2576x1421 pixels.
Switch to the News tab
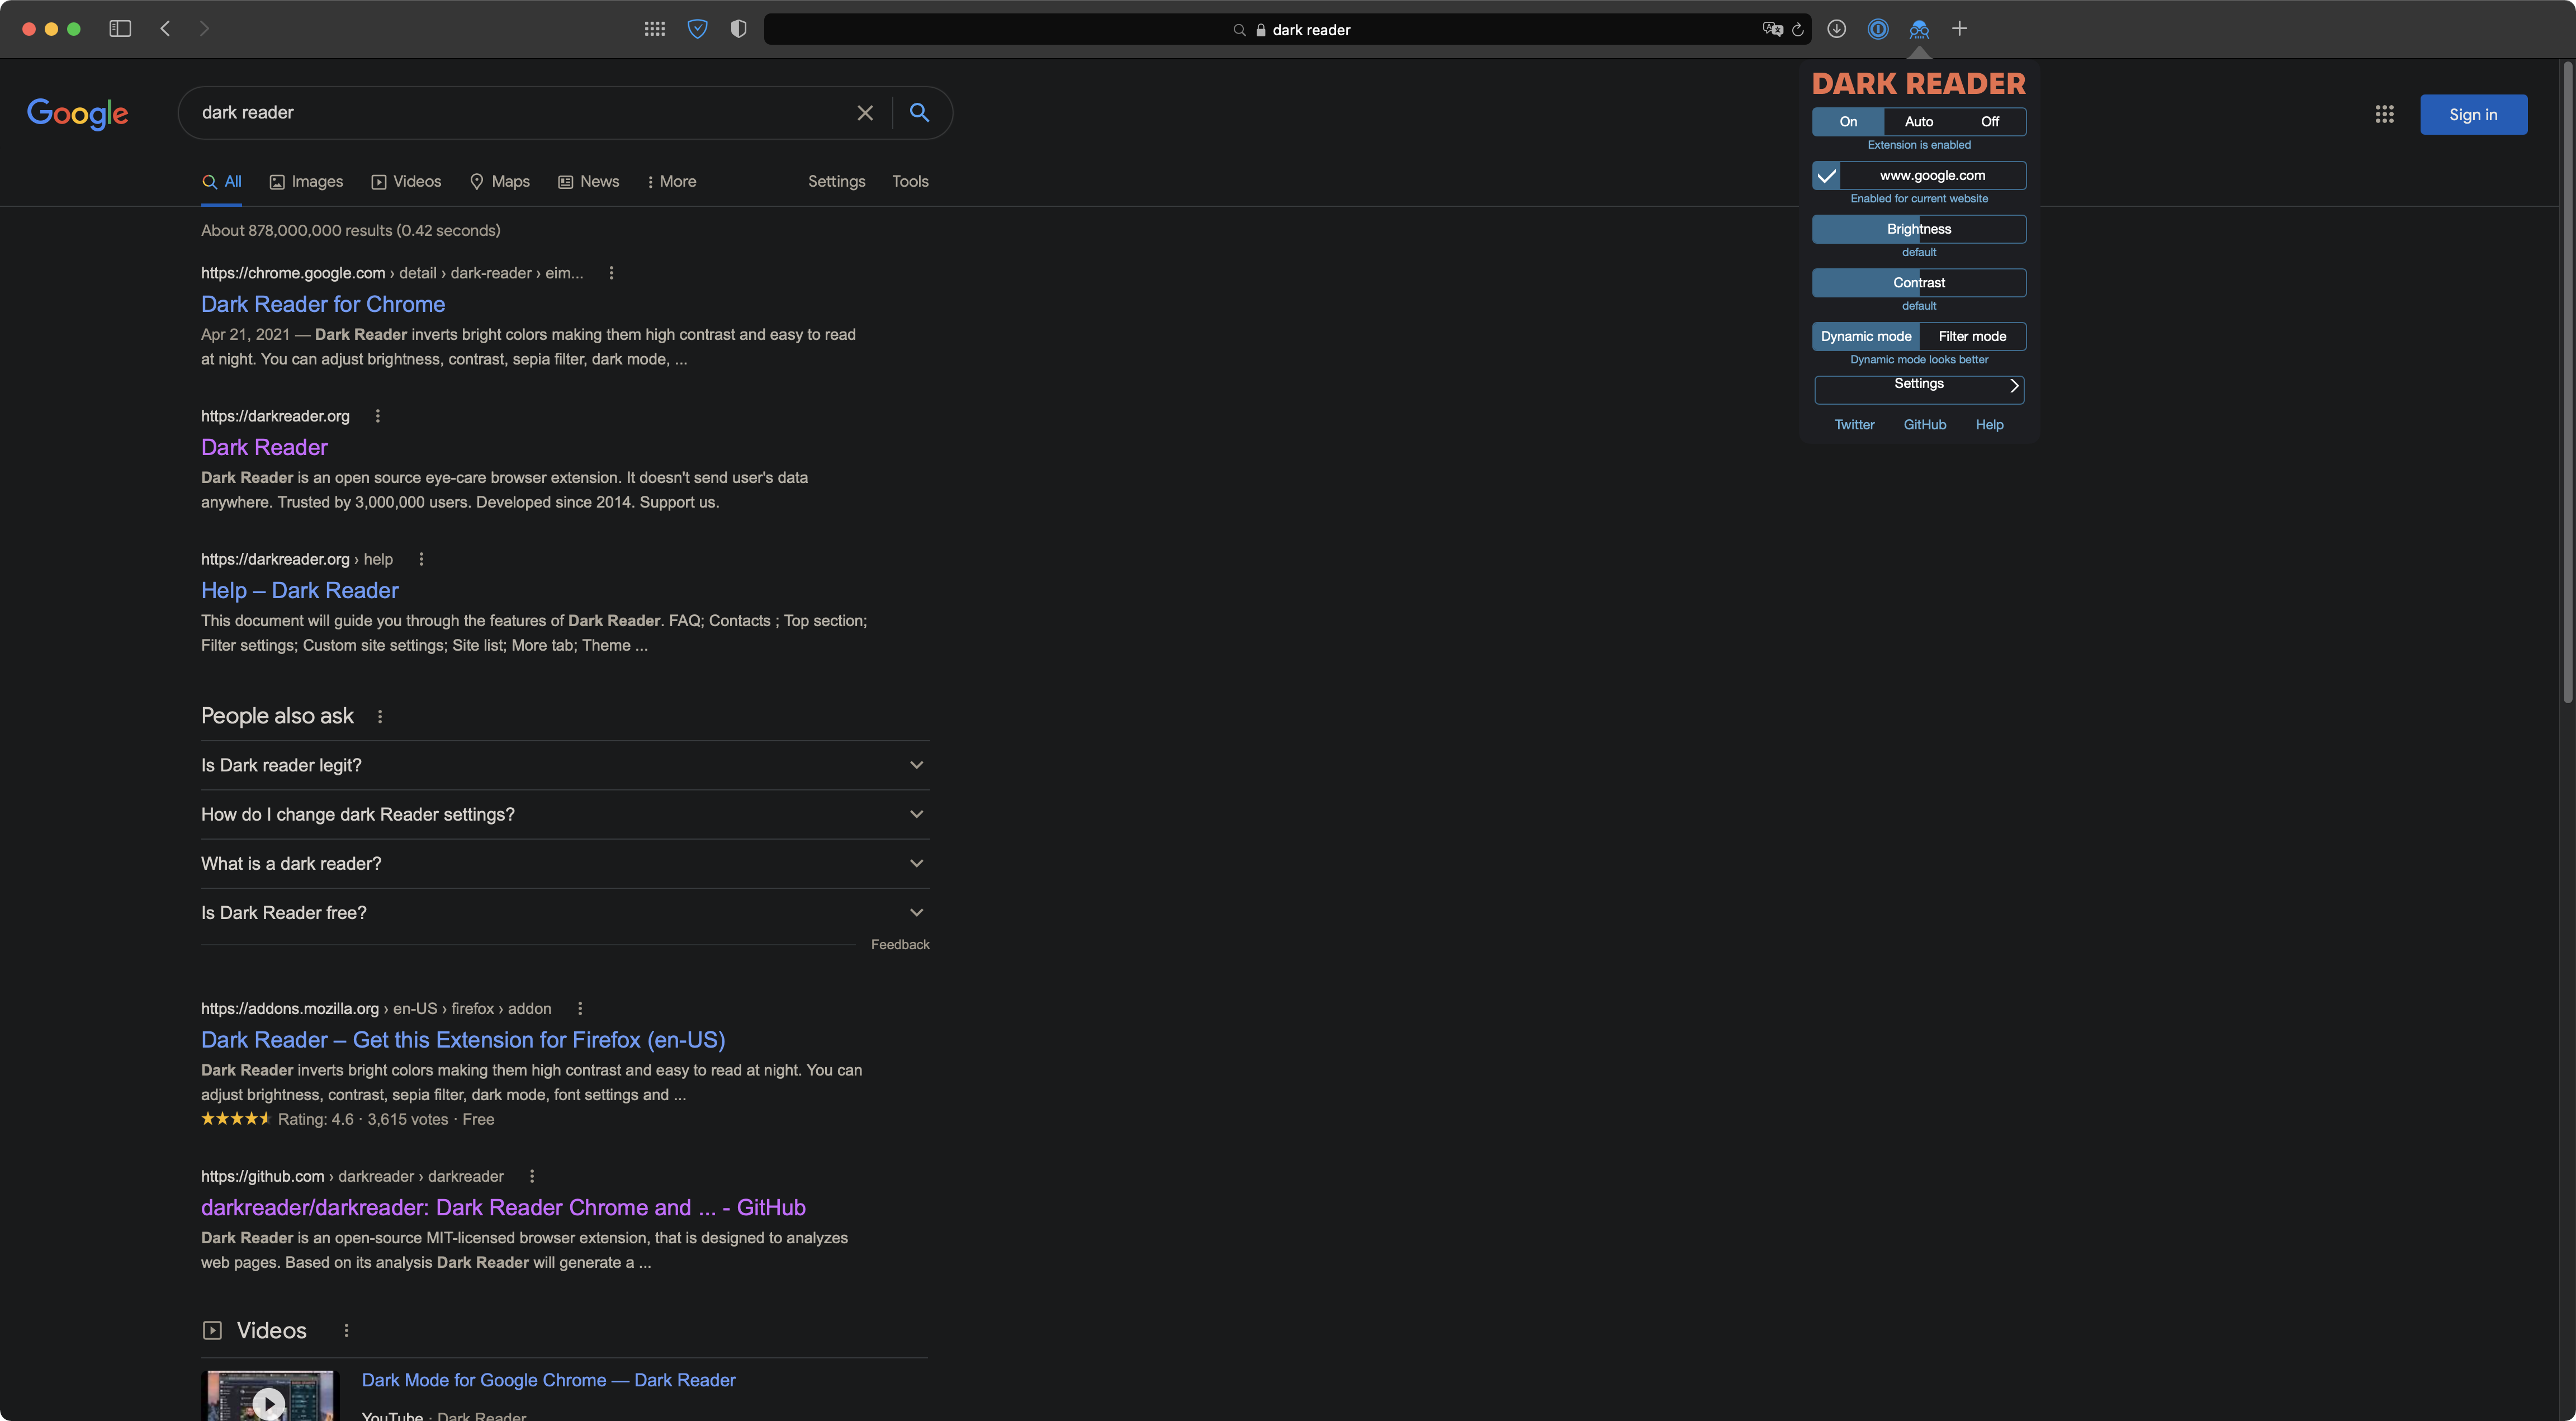(x=589, y=182)
